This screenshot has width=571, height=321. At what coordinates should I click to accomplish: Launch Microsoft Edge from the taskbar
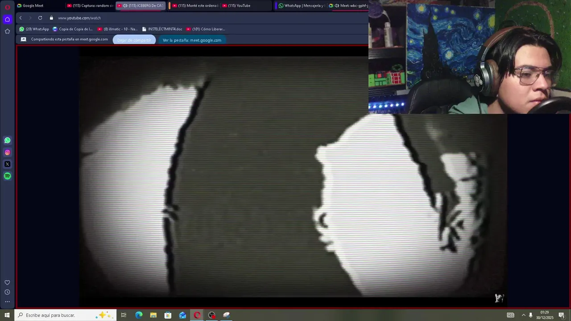click(x=139, y=315)
